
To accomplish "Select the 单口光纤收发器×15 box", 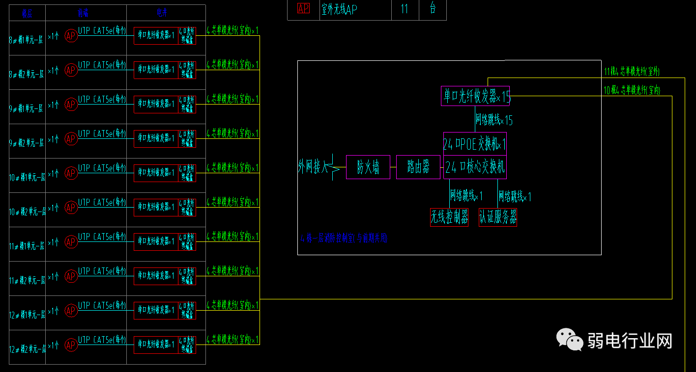I will [475, 97].
